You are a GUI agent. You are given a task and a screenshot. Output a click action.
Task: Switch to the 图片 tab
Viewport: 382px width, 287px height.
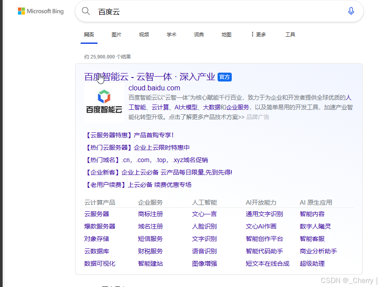click(x=117, y=35)
